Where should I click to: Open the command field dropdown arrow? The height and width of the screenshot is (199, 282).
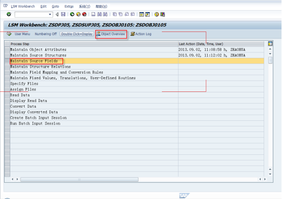(50, 14)
